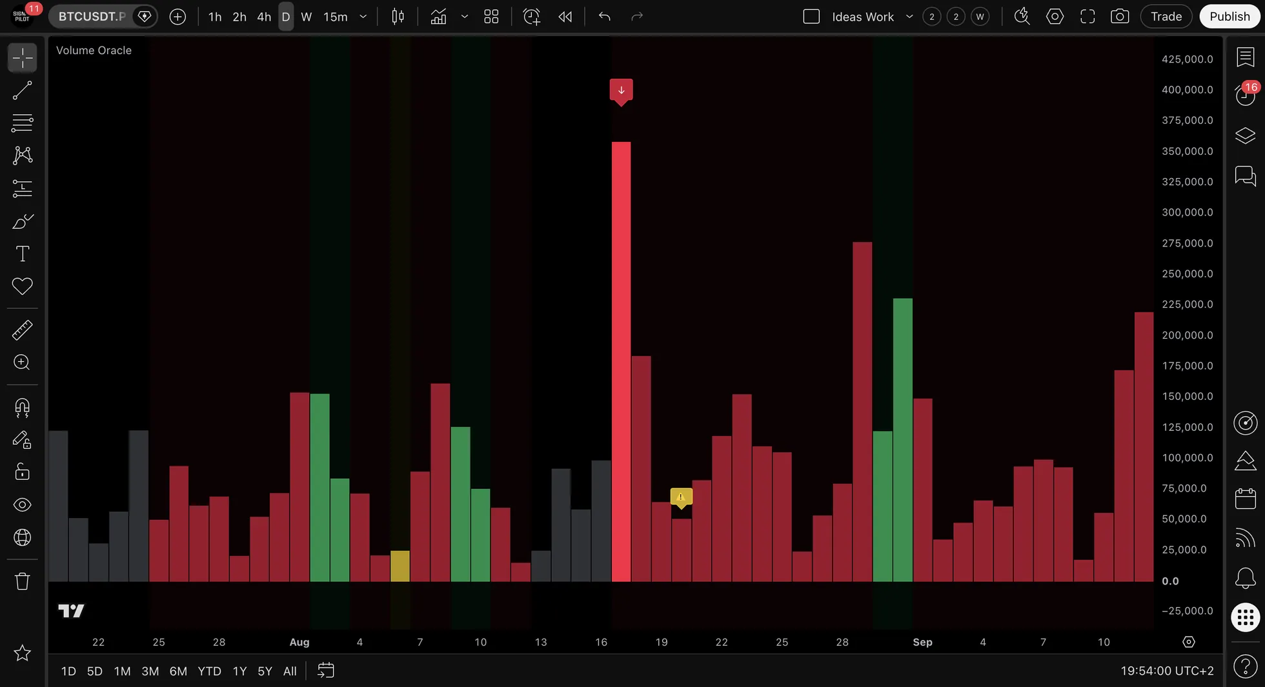Select the trend line drawing tool
The image size is (1265, 687).
coord(23,90)
